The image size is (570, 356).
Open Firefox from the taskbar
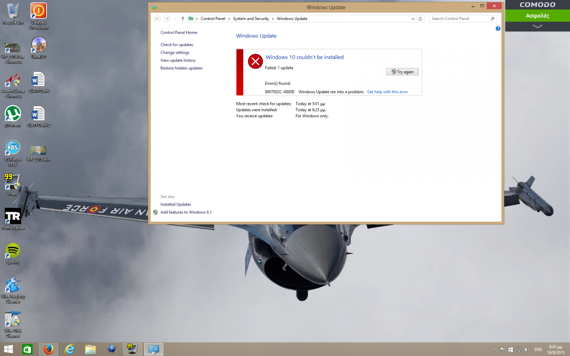coord(48,349)
